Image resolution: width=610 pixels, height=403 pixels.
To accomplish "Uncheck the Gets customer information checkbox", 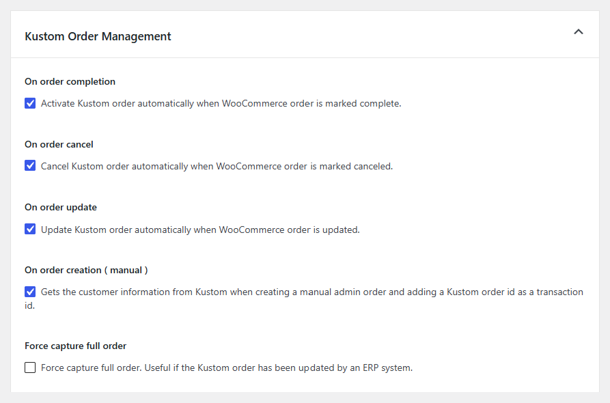I will pyautogui.click(x=30, y=292).
